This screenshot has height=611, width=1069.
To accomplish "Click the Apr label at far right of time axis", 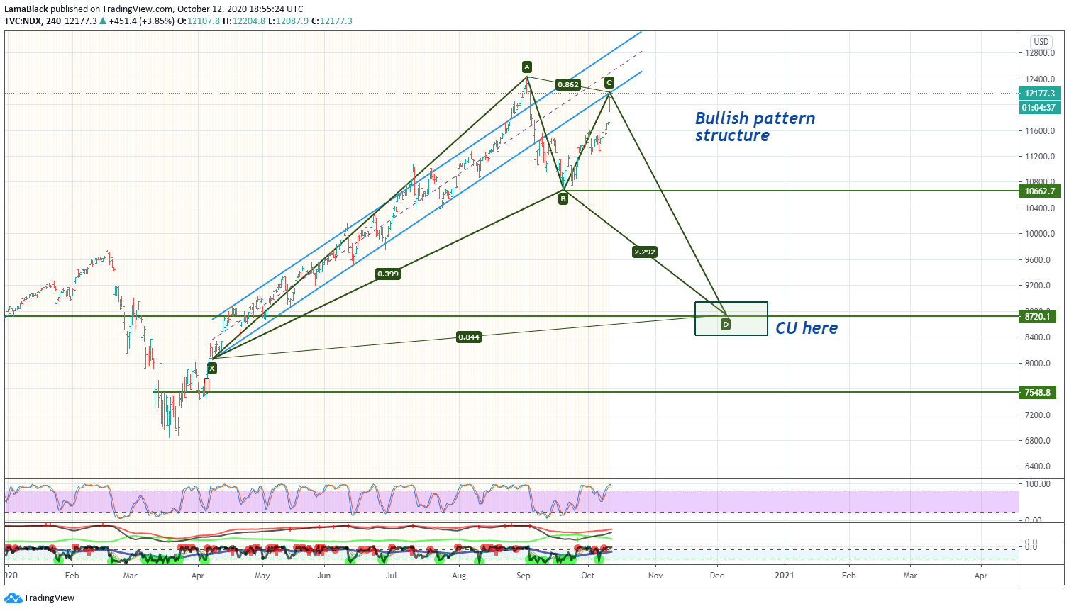I will tap(981, 576).
